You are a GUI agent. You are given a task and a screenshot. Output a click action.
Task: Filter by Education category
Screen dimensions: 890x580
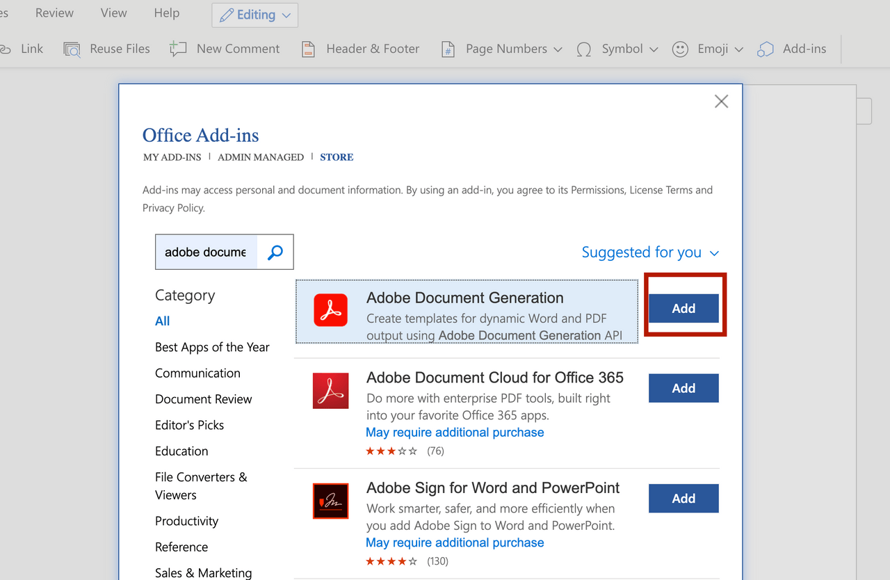[181, 451]
